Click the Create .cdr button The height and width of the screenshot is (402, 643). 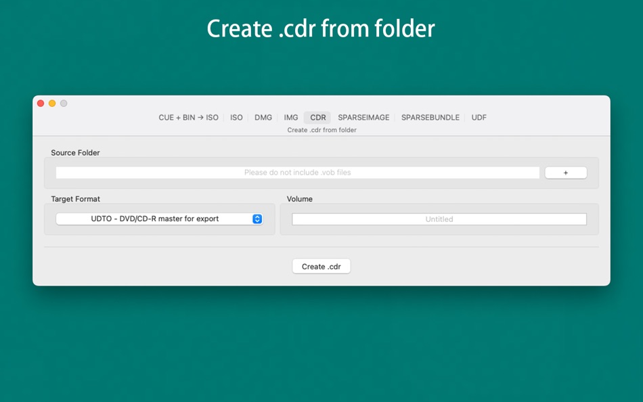[x=321, y=266]
